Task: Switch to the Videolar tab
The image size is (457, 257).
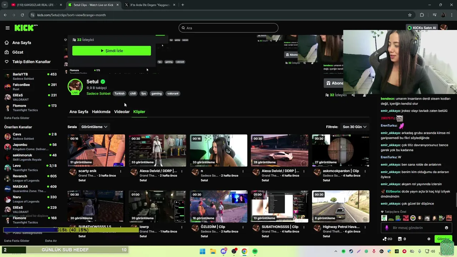Action: [x=122, y=112]
